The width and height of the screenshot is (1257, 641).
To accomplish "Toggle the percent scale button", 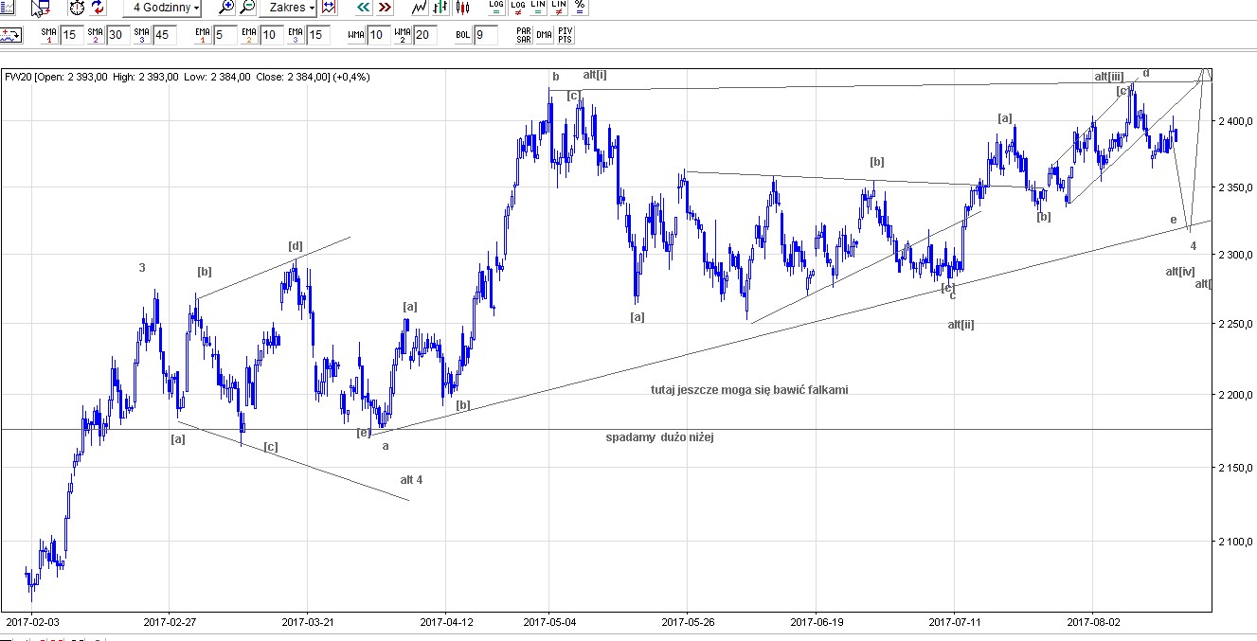I will (x=580, y=8).
